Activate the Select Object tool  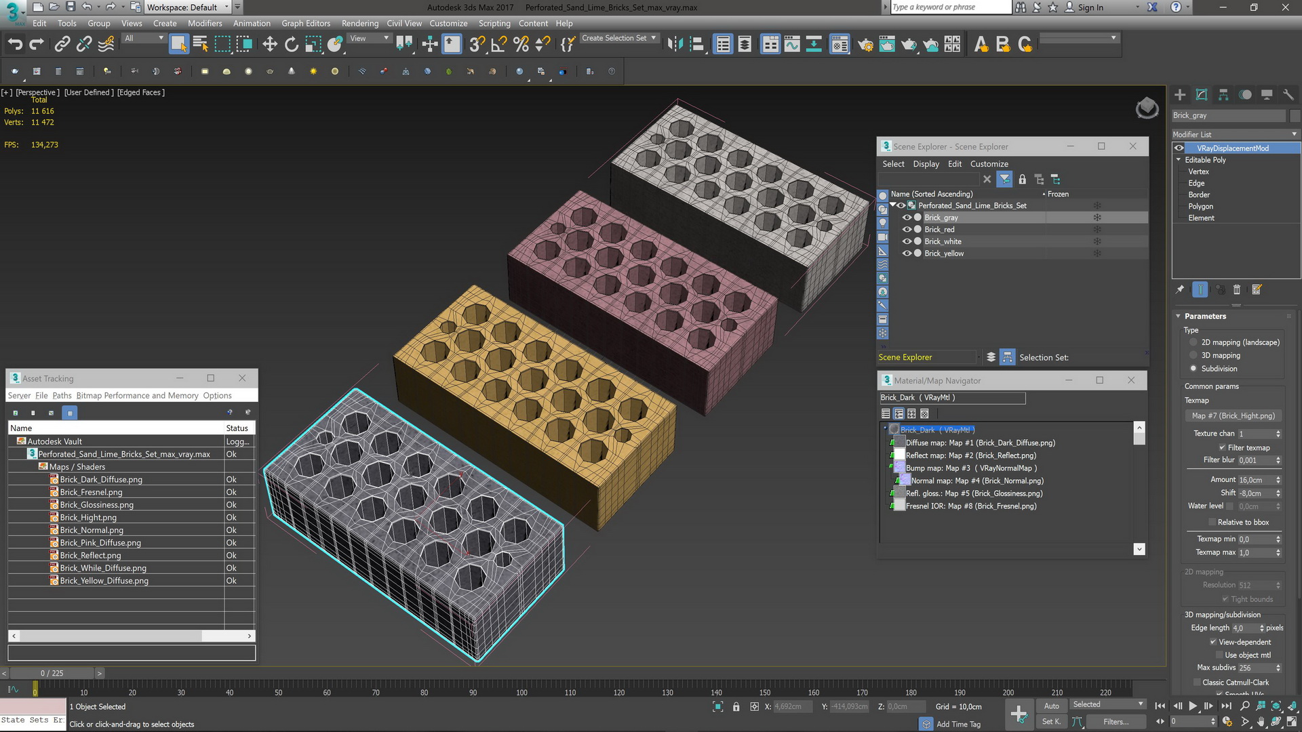178,45
